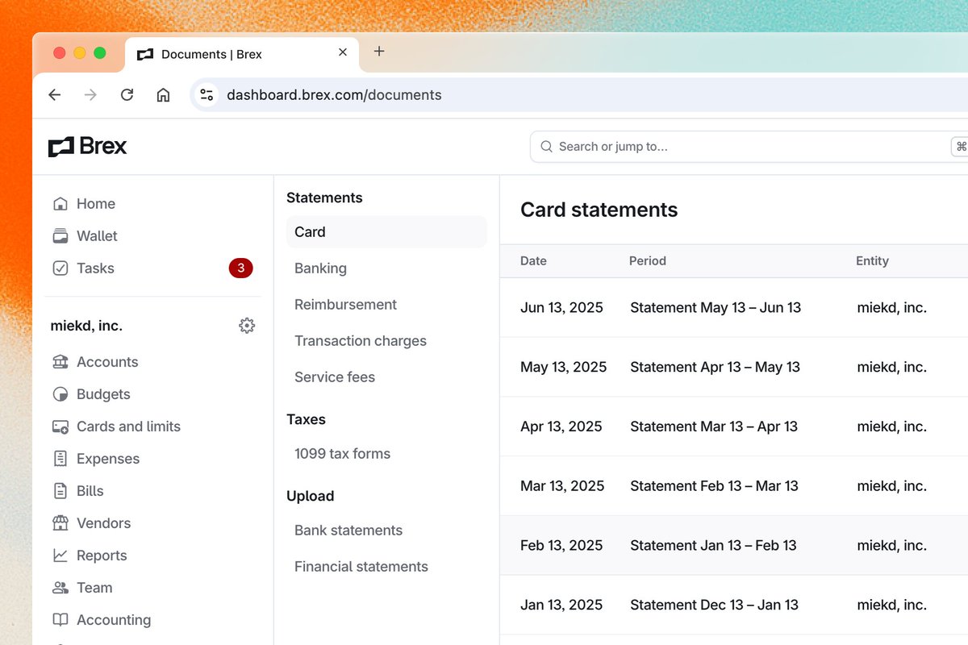The width and height of the screenshot is (968, 645).
Task: Sort by the Date column header
Action: pyautogui.click(x=533, y=261)
